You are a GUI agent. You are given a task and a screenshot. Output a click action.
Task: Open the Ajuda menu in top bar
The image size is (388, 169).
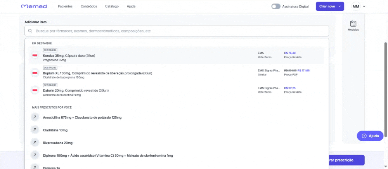pos(131,7)
